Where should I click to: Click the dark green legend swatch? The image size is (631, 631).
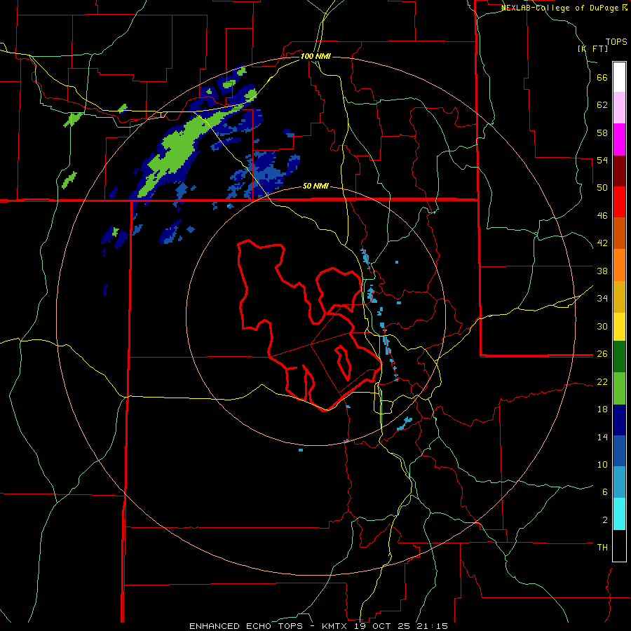(619, 357)
